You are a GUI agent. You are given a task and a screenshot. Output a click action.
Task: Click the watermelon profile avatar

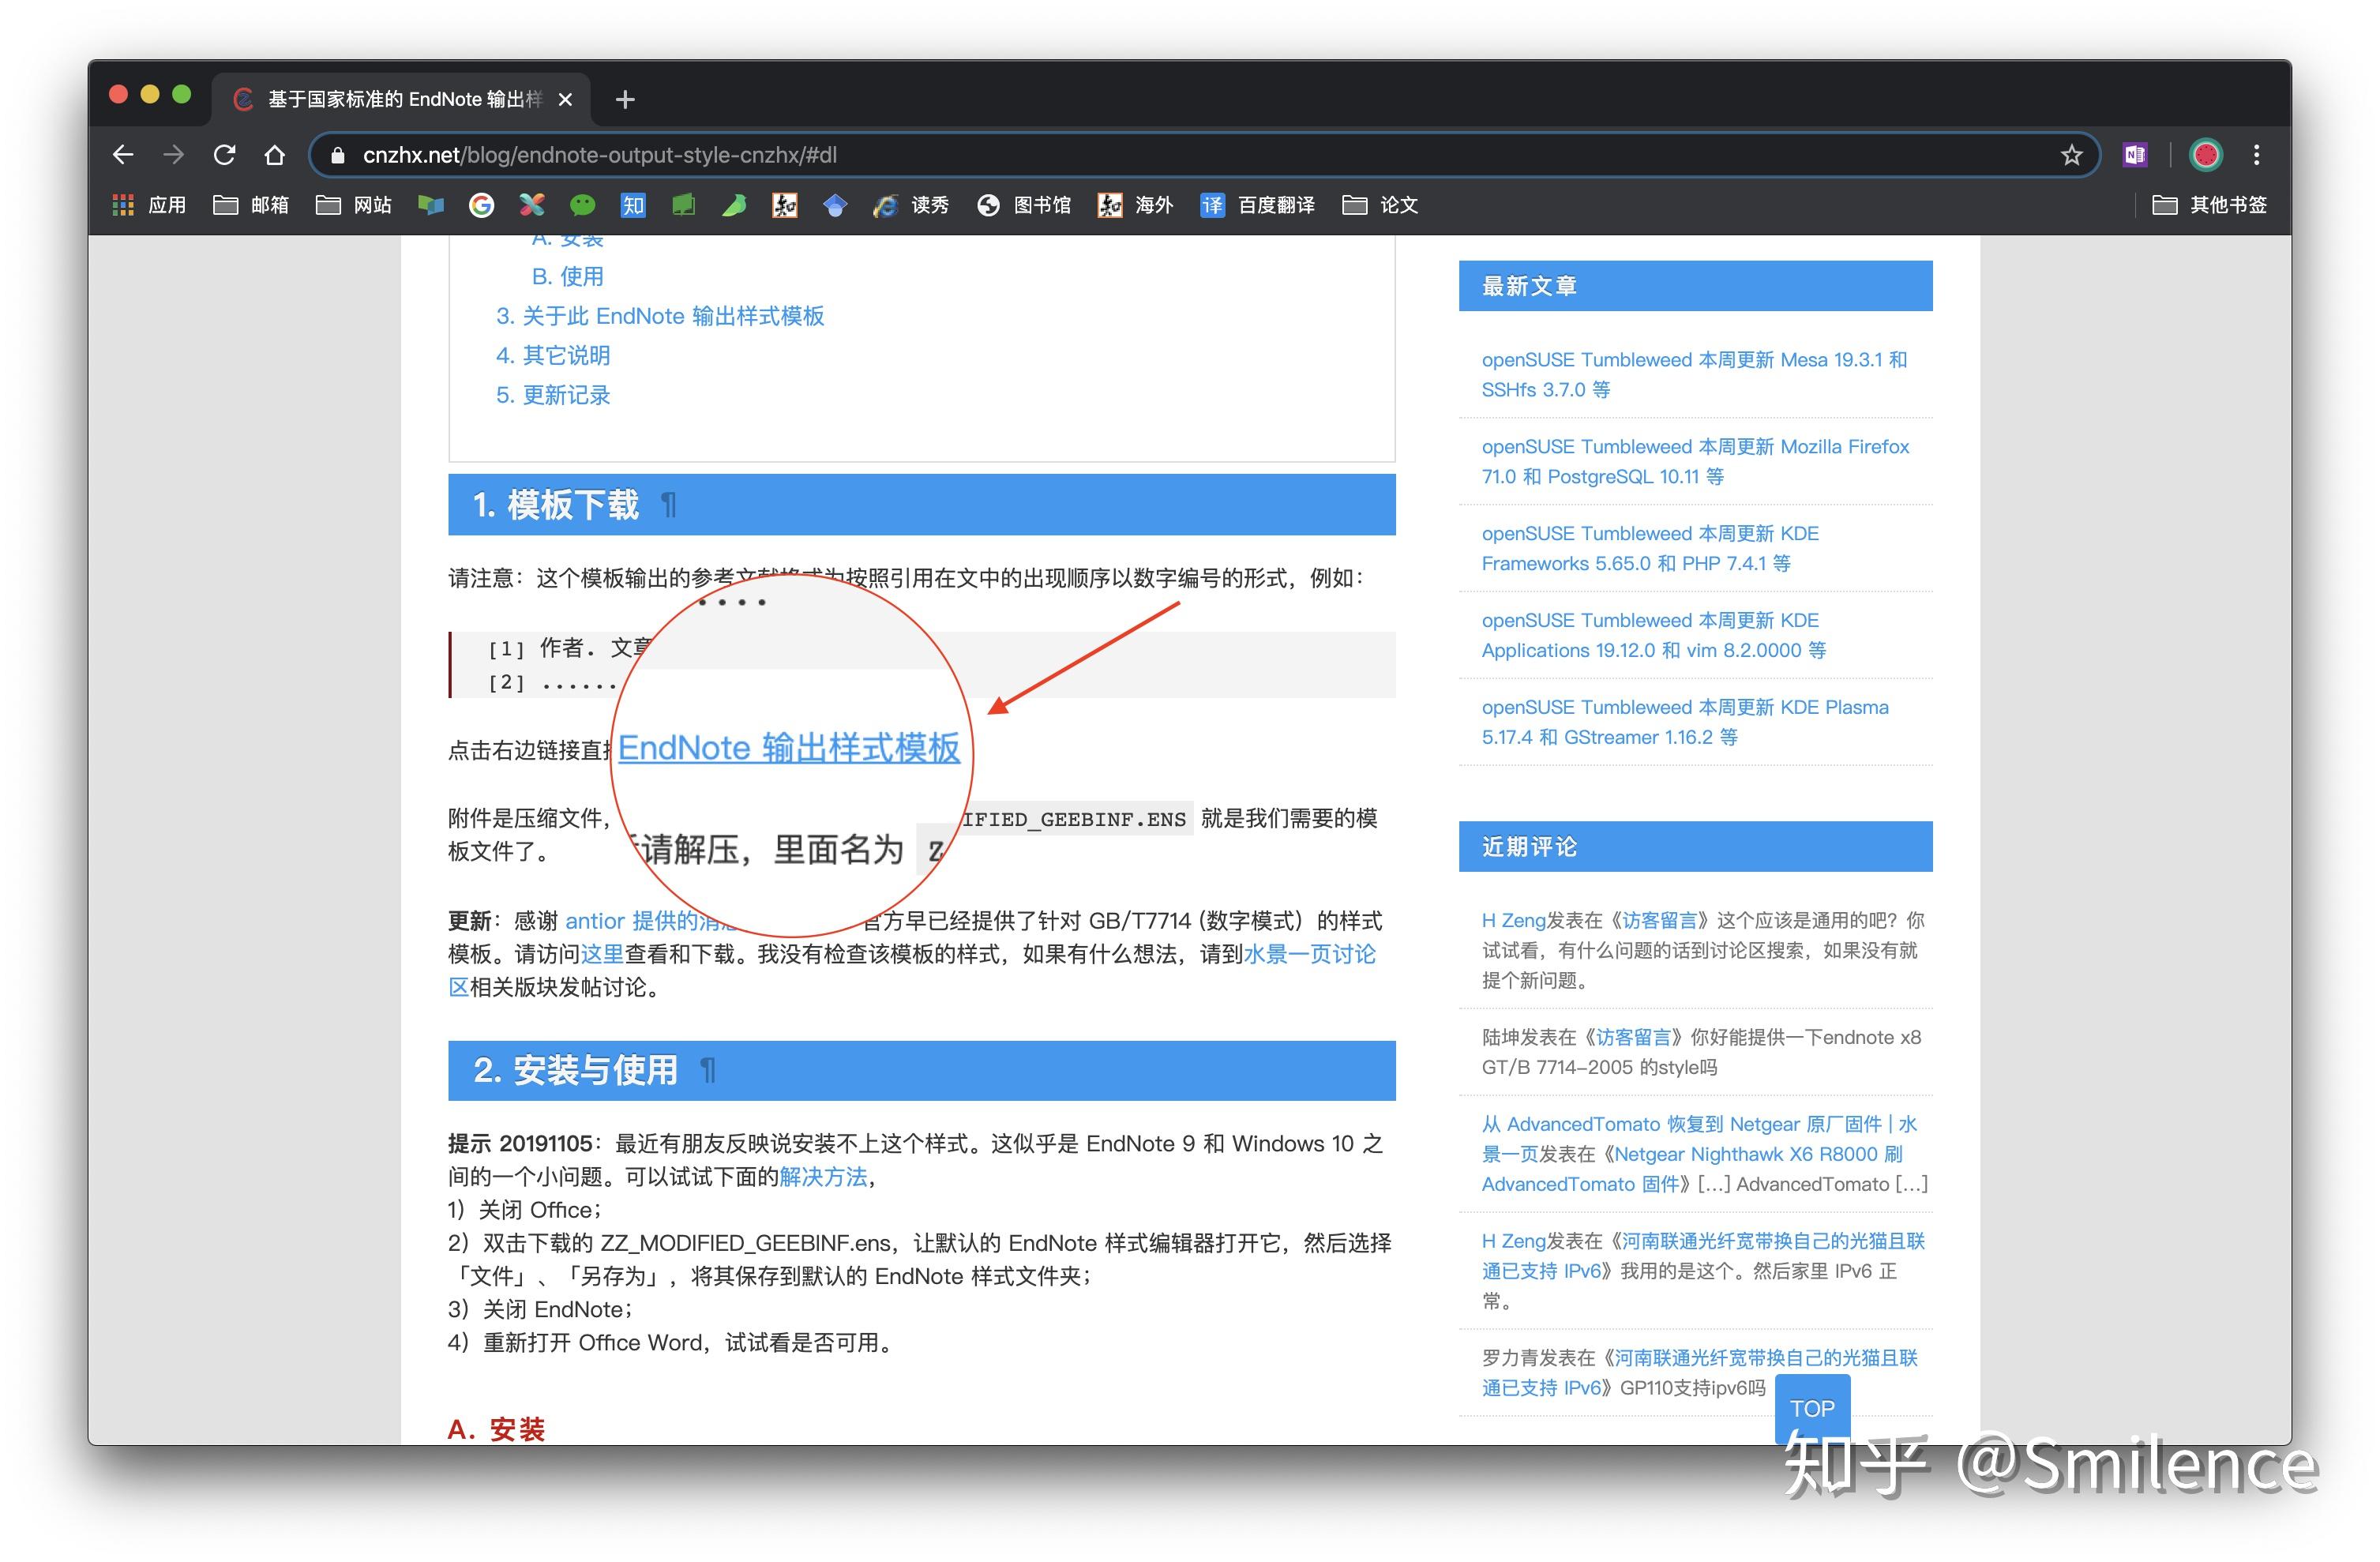(x=2205, y=155)
